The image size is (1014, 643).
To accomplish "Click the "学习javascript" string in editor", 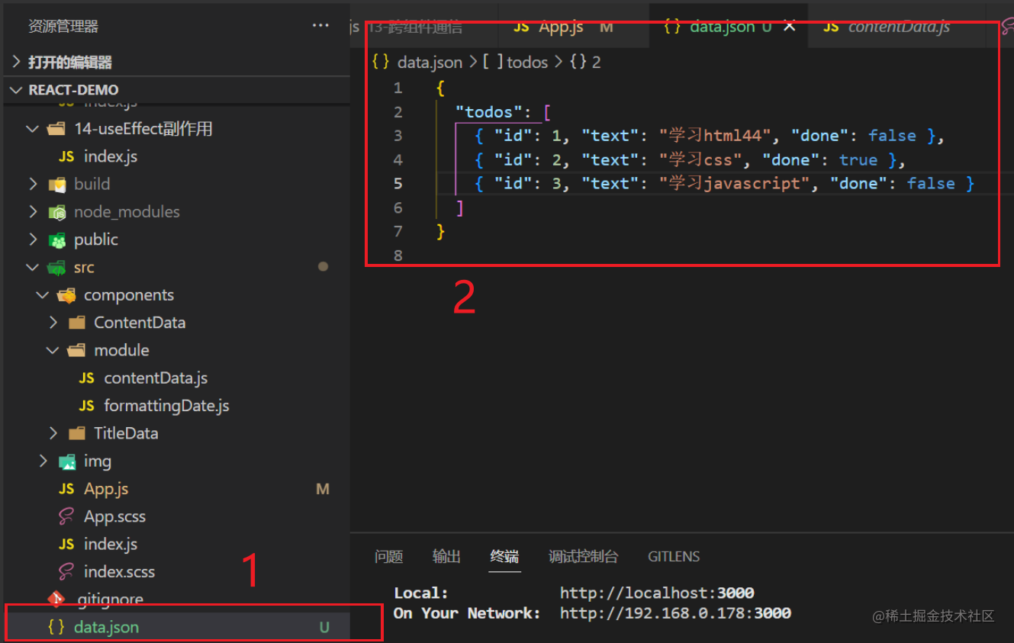I will click(735, 183).
